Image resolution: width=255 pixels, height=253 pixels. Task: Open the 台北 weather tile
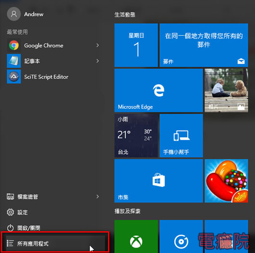click(136, 135)
